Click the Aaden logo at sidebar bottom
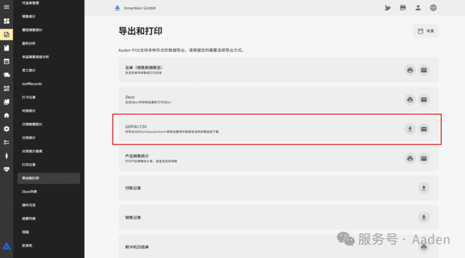Viewport: 465px width, 258px height. coord(6,246)
